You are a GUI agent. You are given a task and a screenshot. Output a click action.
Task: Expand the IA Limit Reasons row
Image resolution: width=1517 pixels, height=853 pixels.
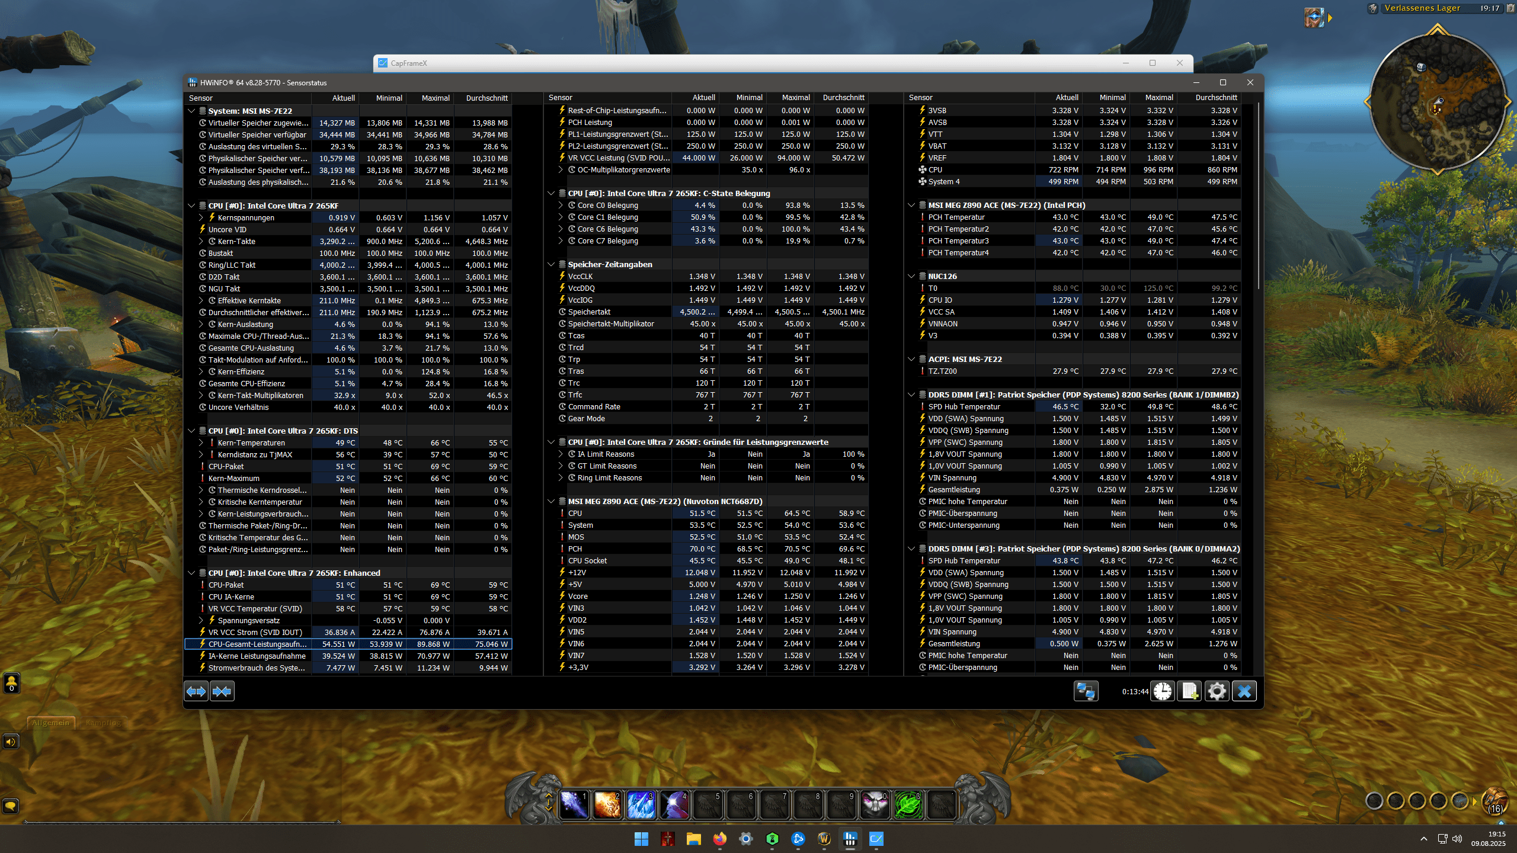click(561, 454)
